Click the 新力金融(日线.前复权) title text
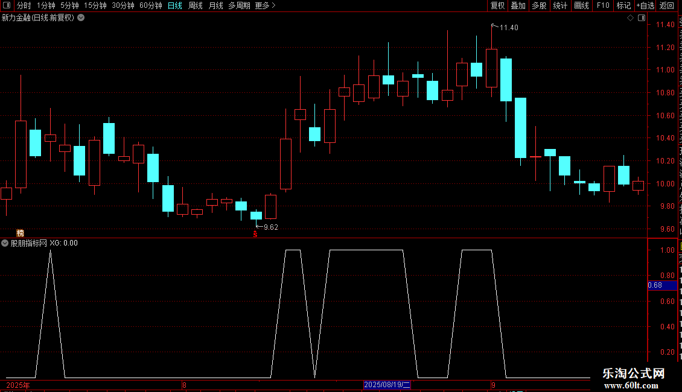 click(x=38, y=18)
